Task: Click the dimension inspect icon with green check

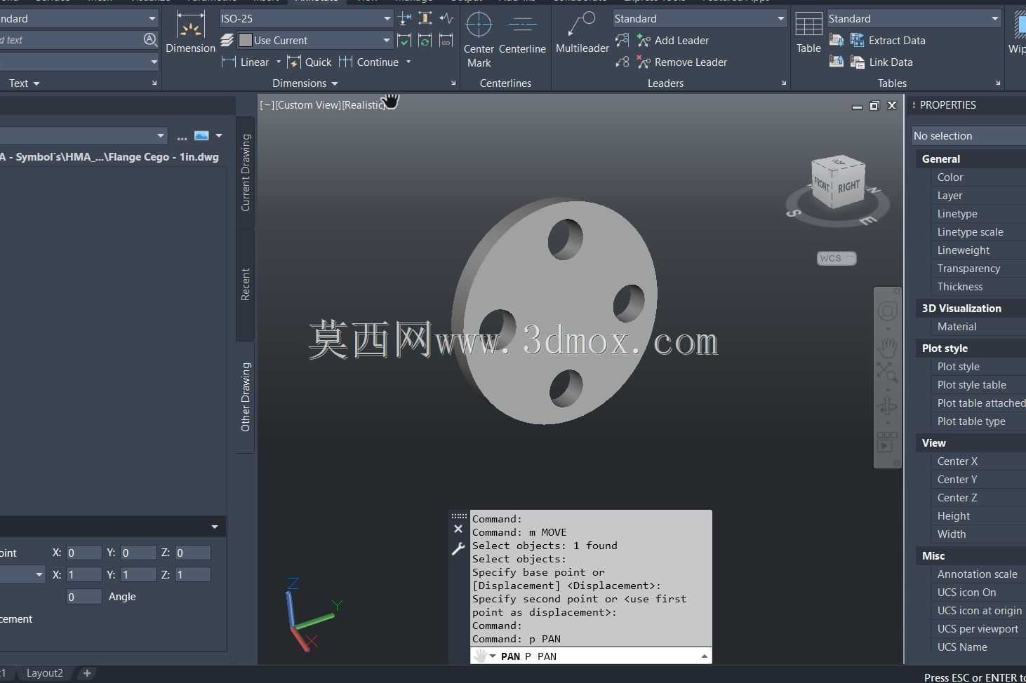Action: point(404,40)
